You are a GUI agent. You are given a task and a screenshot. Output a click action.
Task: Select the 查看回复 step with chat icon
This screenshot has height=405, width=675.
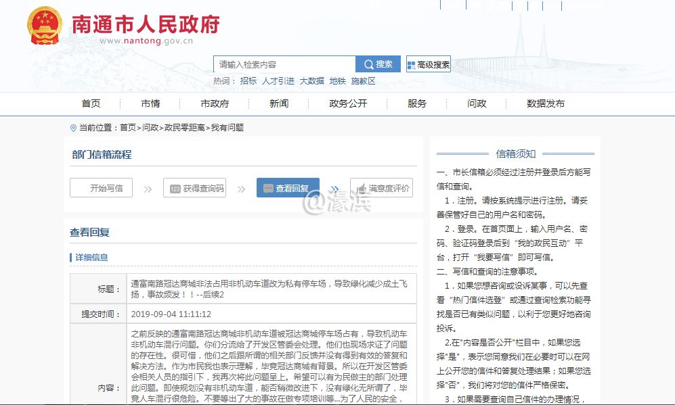pos(288,189)
